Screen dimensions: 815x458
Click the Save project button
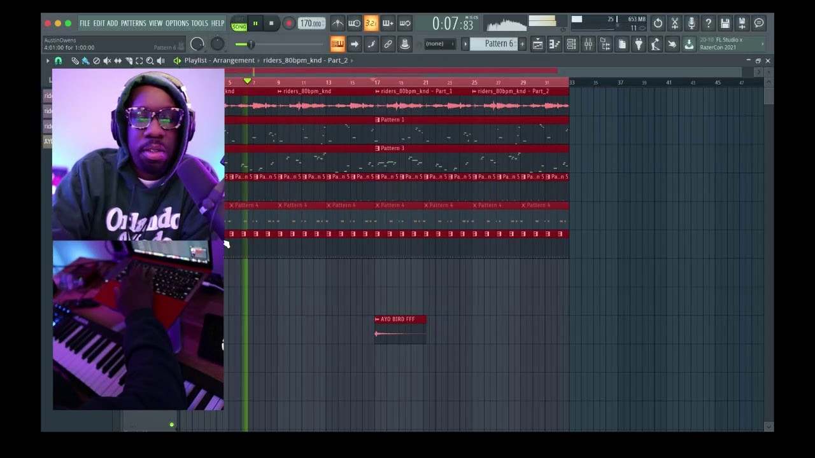725,24
